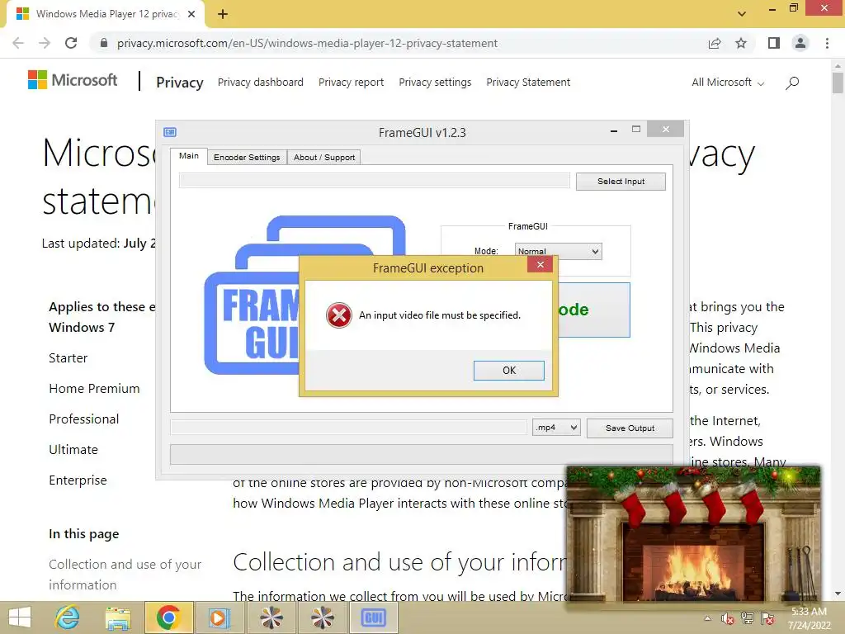Viewport: 845px width, 634px height.
Task: Click the share page icon in Chrome
Action: click(x=715, y=43)
